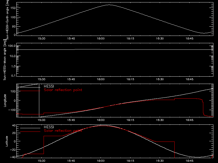The height and width of the screenshot is (163, 218).
Task: Click the 'Latitude' axis title
Action: point(7,141)
